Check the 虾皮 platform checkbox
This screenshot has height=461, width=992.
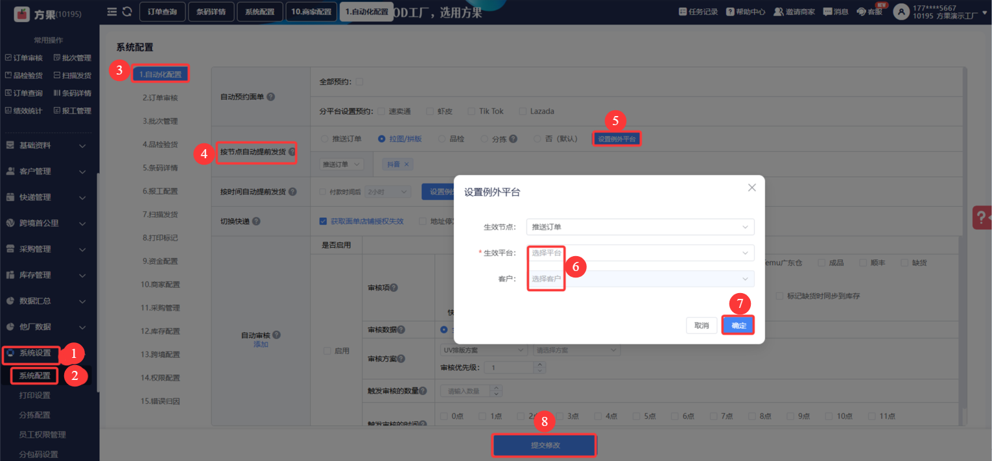pos(430,111)
